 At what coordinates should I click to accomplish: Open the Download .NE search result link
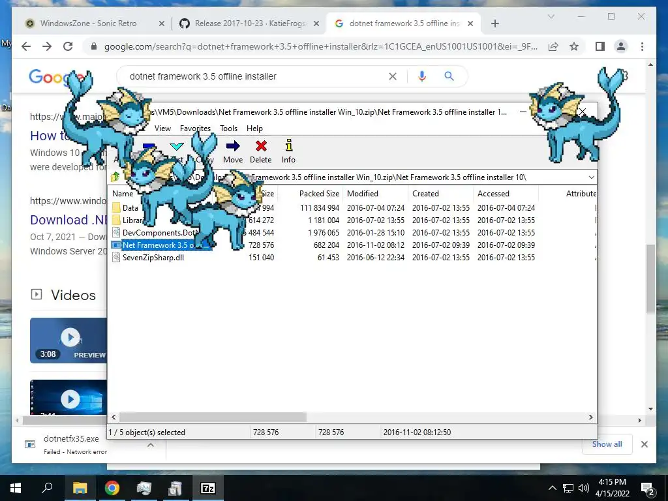pos(68,220)
